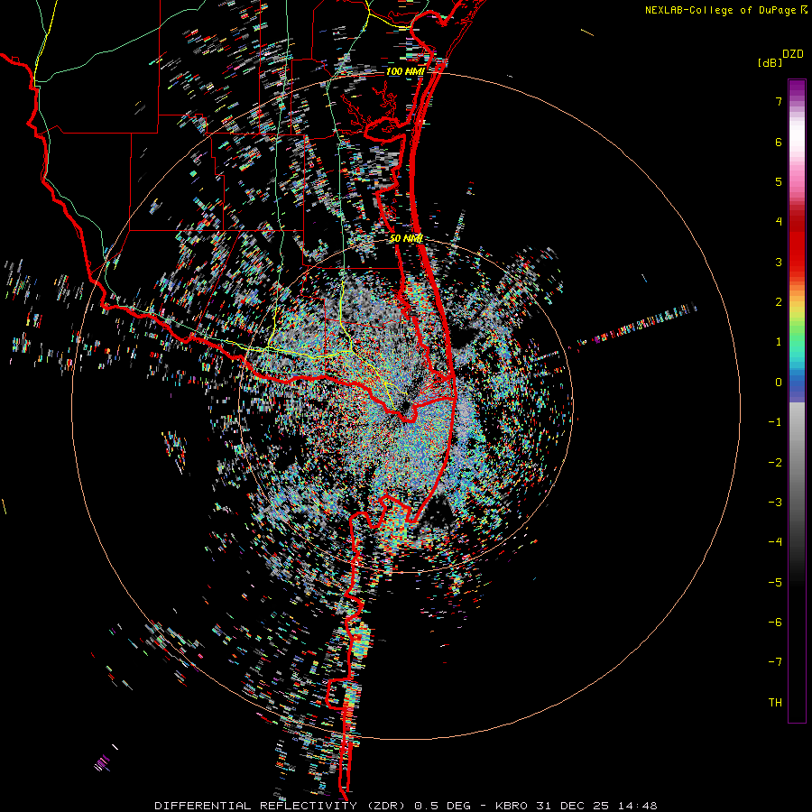This screenshot has height=812, width=812.
Task: Click the -2 value on color scale
Action: pyautogui.click(x=775, y=463)
